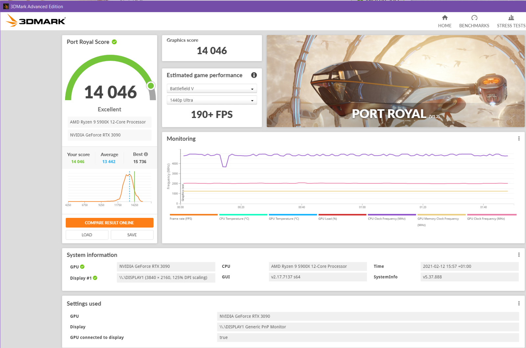Click the SystemInfo version v5.37.888
This screenshot has height=348, width=526.
[469, 277]
